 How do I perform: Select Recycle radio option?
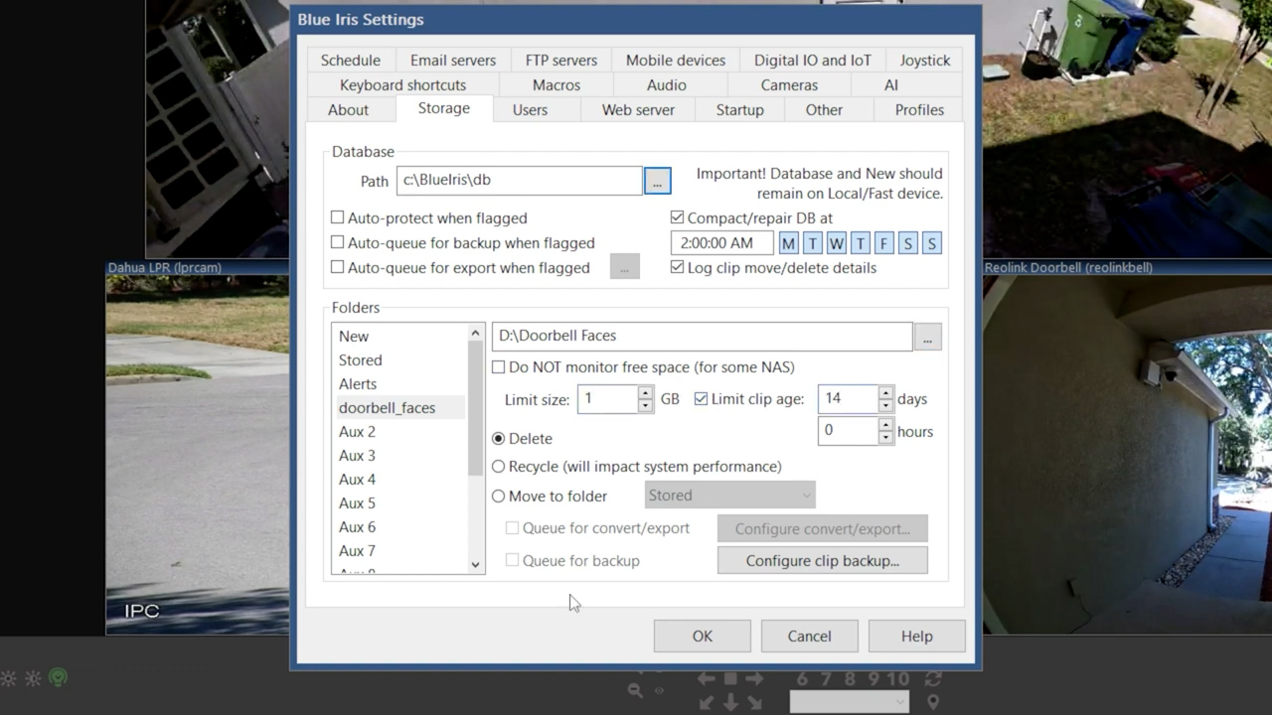[498, 467]
